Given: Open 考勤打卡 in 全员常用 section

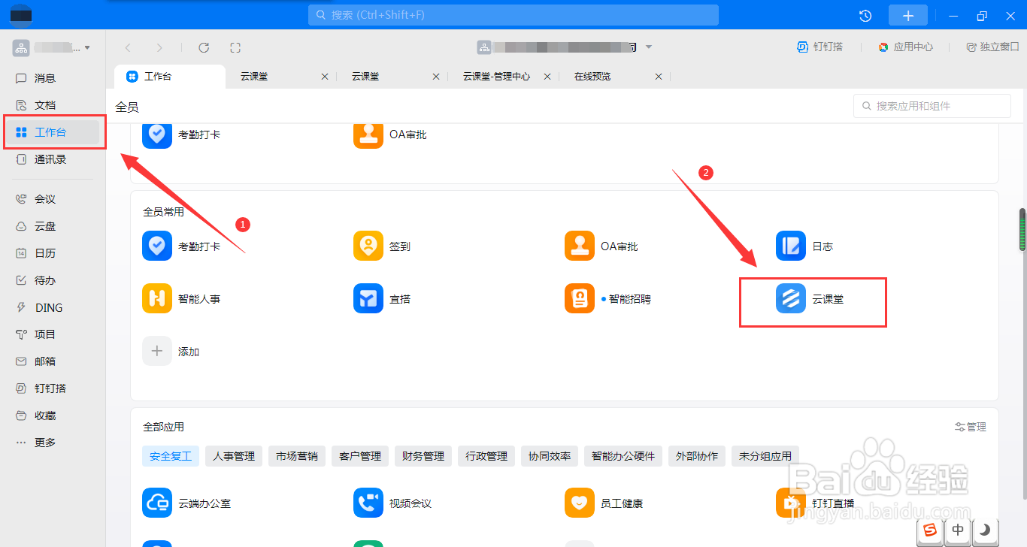Looking at the screenshot, I should [181, 246].
